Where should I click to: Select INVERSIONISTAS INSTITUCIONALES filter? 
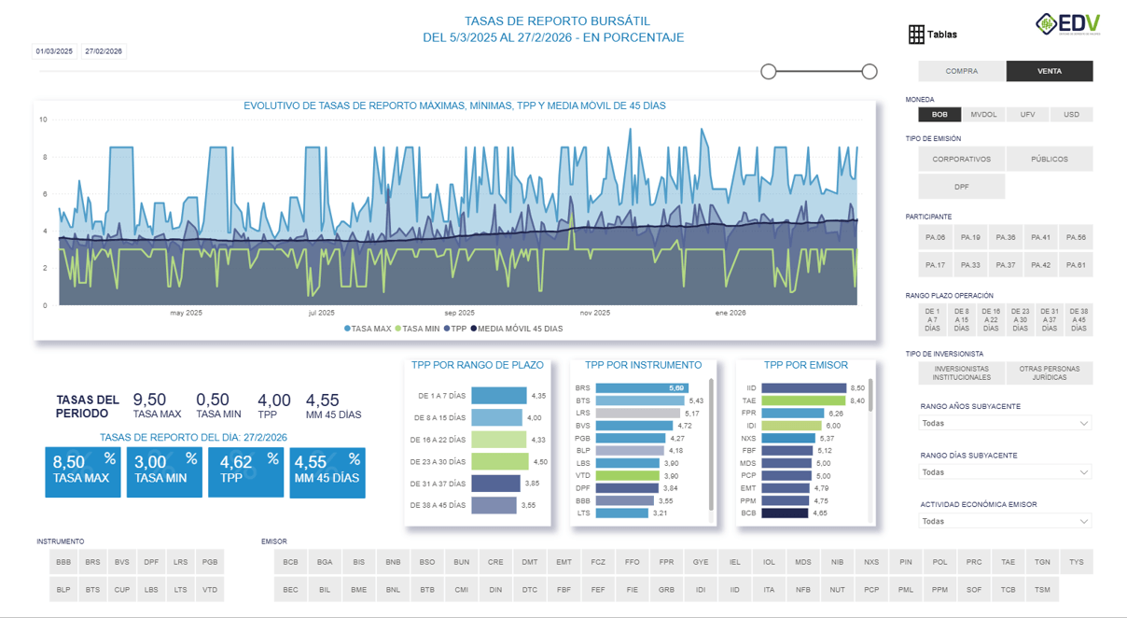(961, 372)
